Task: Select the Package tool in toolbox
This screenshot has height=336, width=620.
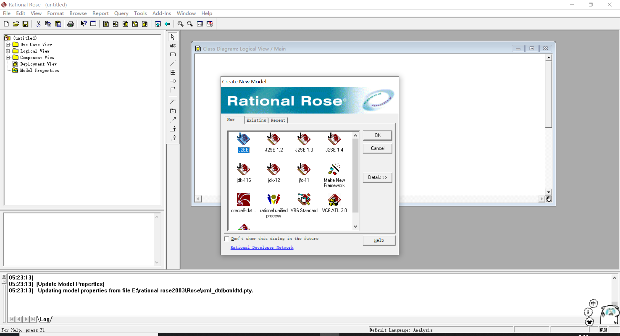Action: click(x=173, y=111)
